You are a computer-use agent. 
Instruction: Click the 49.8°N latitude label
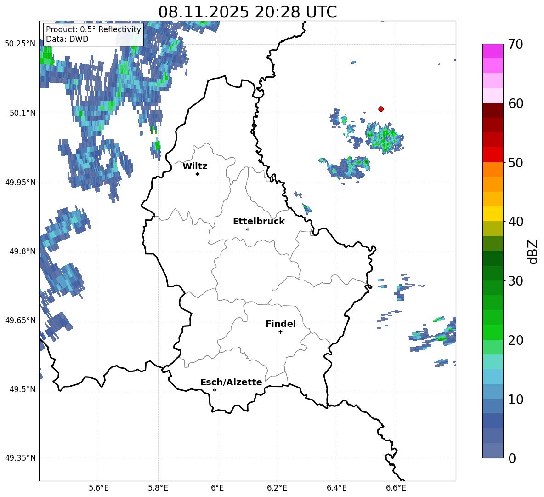point(23,251)
